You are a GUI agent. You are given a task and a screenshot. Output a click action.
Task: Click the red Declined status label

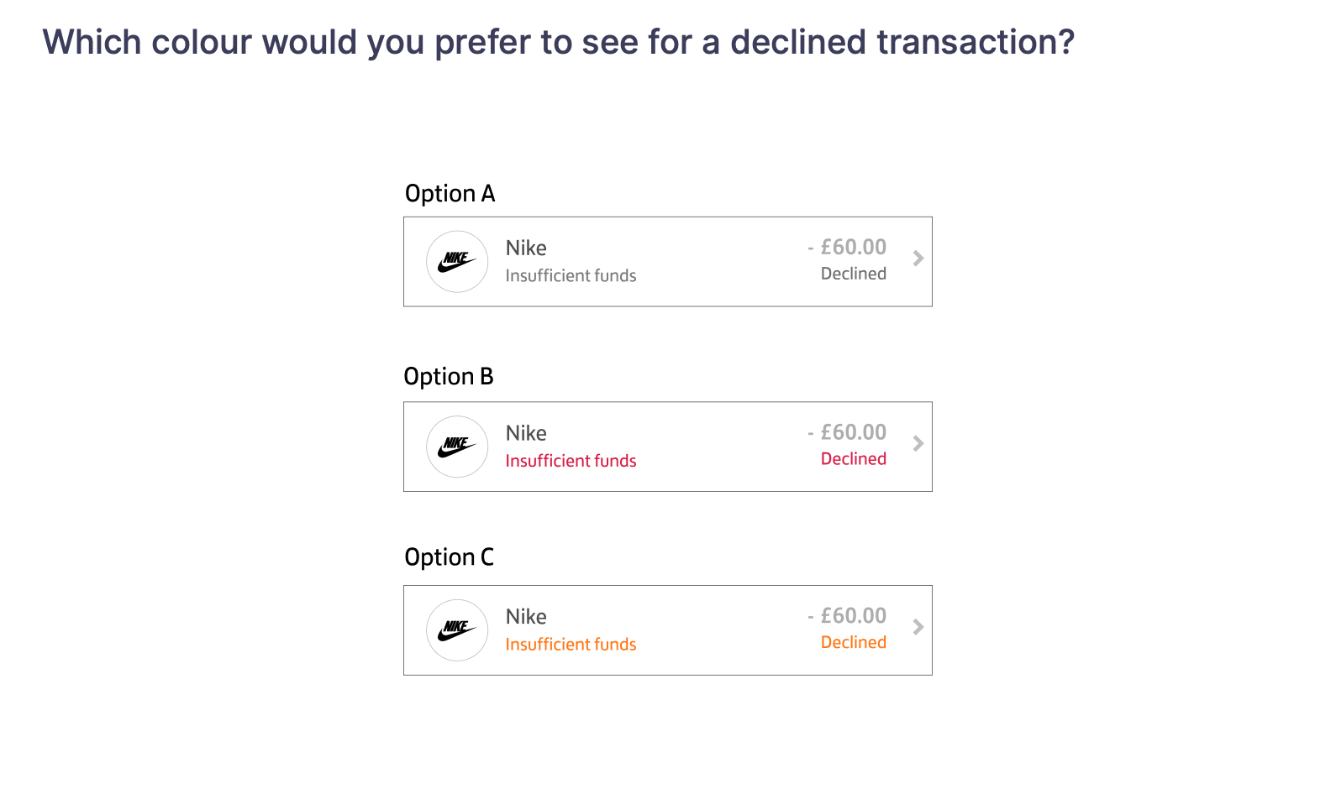853,458
